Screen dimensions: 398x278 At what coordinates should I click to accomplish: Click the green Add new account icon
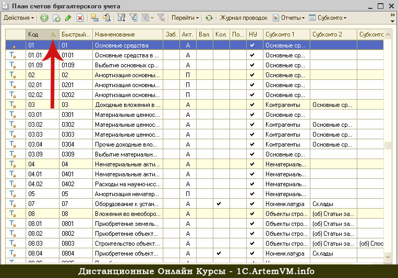[x=44, y=18]
